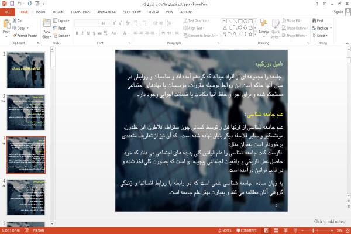
Task: Toggle text Shadow formatting
Action: [x=94, y=33]
